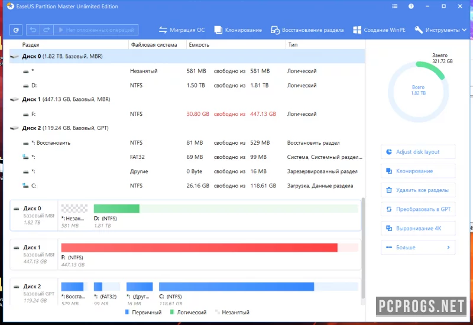Open Восстановление раздела tool
The width and height of the screenshot is (473, 325).
click(307, 30)
